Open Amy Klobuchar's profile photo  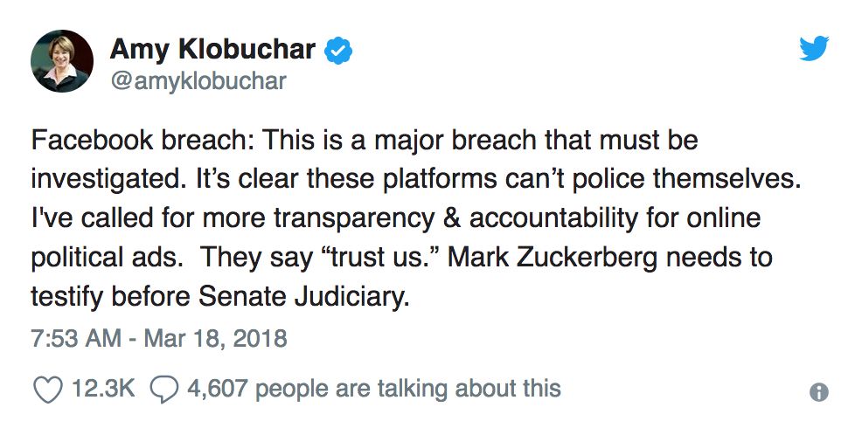point(62,61)
